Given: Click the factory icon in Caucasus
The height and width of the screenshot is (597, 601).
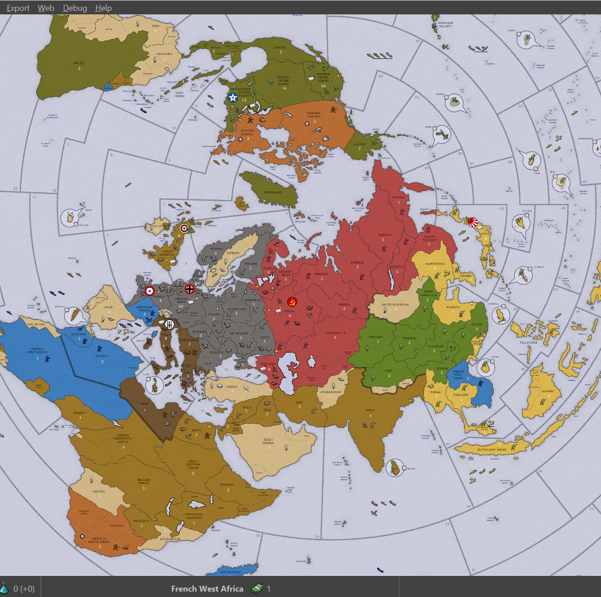Looking at the screenshot, I should point(263,368).
